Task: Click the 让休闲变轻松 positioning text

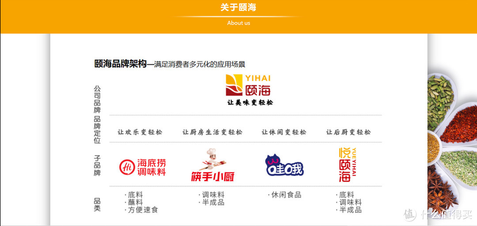Action: coord(284,132)
